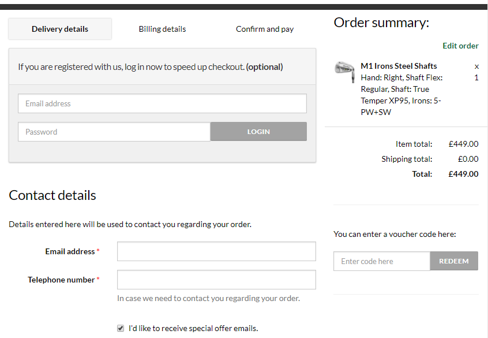Click the contact Email address label
This screenshot has height=338, width=488.
70,251
